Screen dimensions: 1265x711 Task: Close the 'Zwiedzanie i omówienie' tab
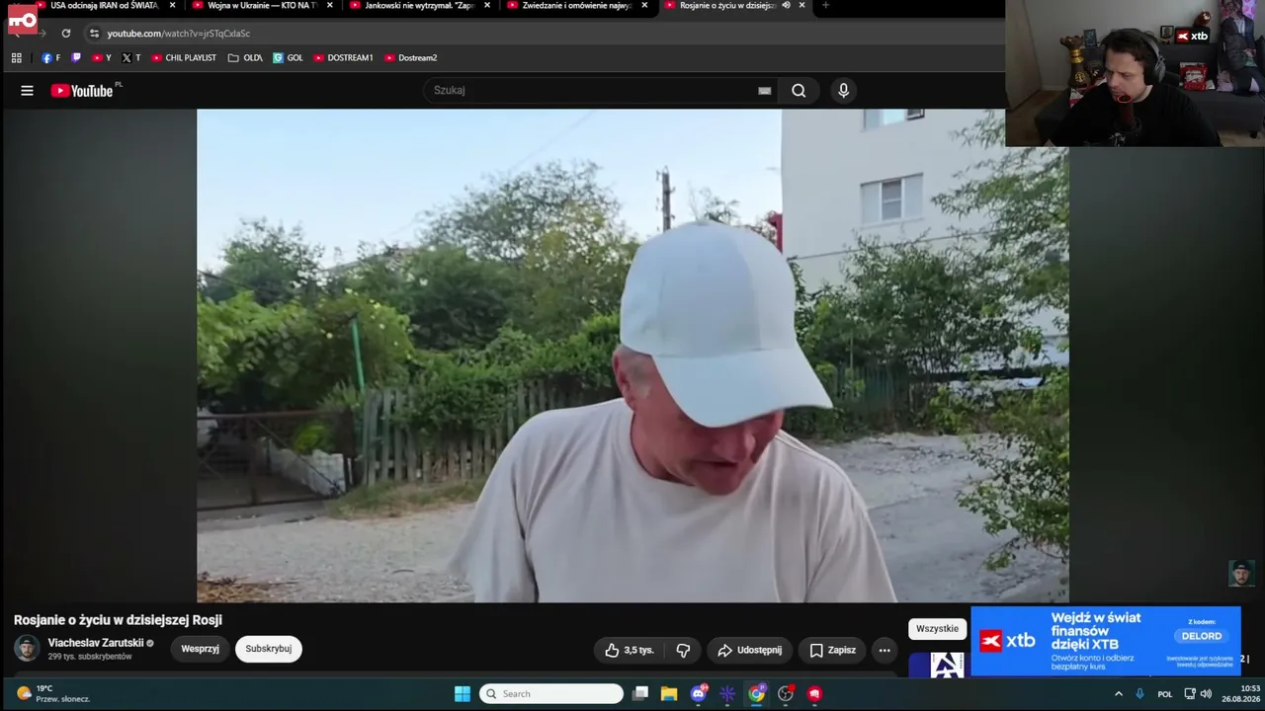pyautogui.click(x=644, y=6)
